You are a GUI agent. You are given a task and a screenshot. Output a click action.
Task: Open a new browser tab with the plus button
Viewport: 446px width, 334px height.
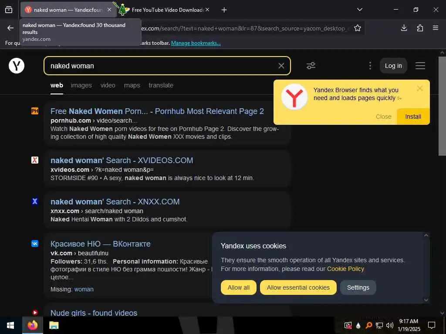click(x=224, y=10)
